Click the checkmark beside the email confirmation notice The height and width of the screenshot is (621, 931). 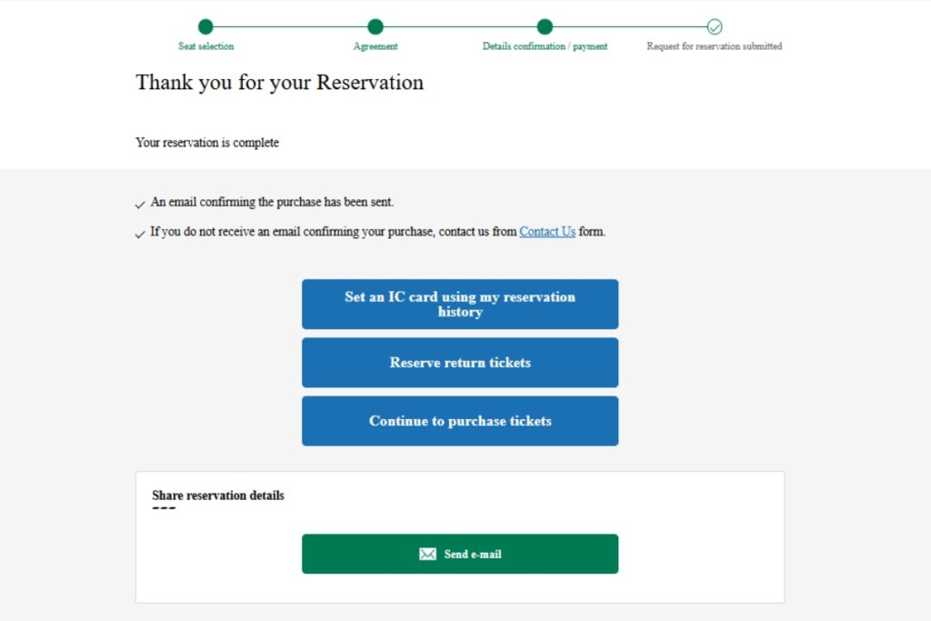pyautogui.click(x=140, y=205)
